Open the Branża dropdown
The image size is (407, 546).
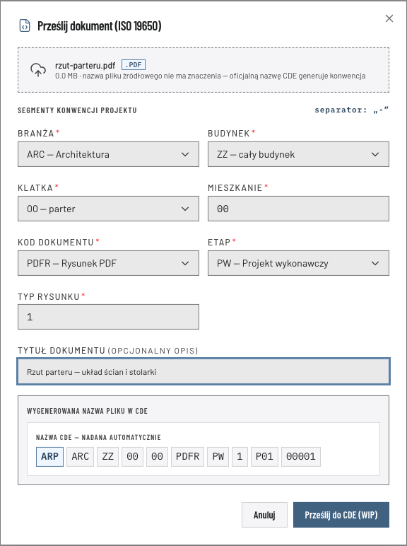coord(109,154)
